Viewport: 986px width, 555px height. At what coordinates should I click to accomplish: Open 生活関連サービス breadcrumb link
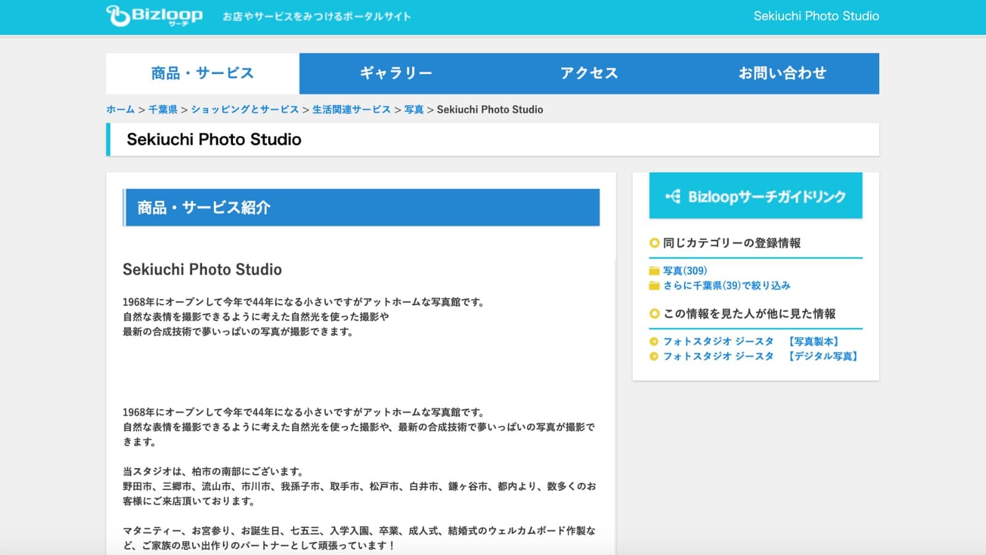point(351,109)
